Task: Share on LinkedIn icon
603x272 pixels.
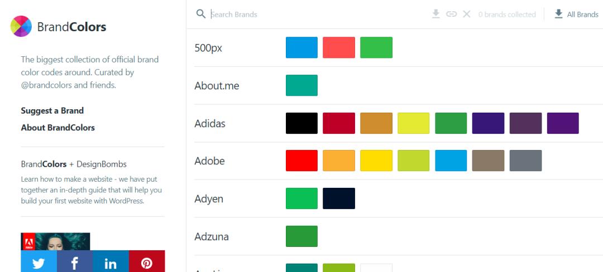Action: click(111, 263)
